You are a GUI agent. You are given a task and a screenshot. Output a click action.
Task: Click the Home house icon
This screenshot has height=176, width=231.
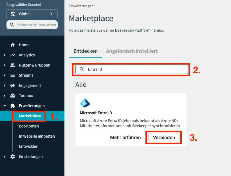tap(13, 45)
